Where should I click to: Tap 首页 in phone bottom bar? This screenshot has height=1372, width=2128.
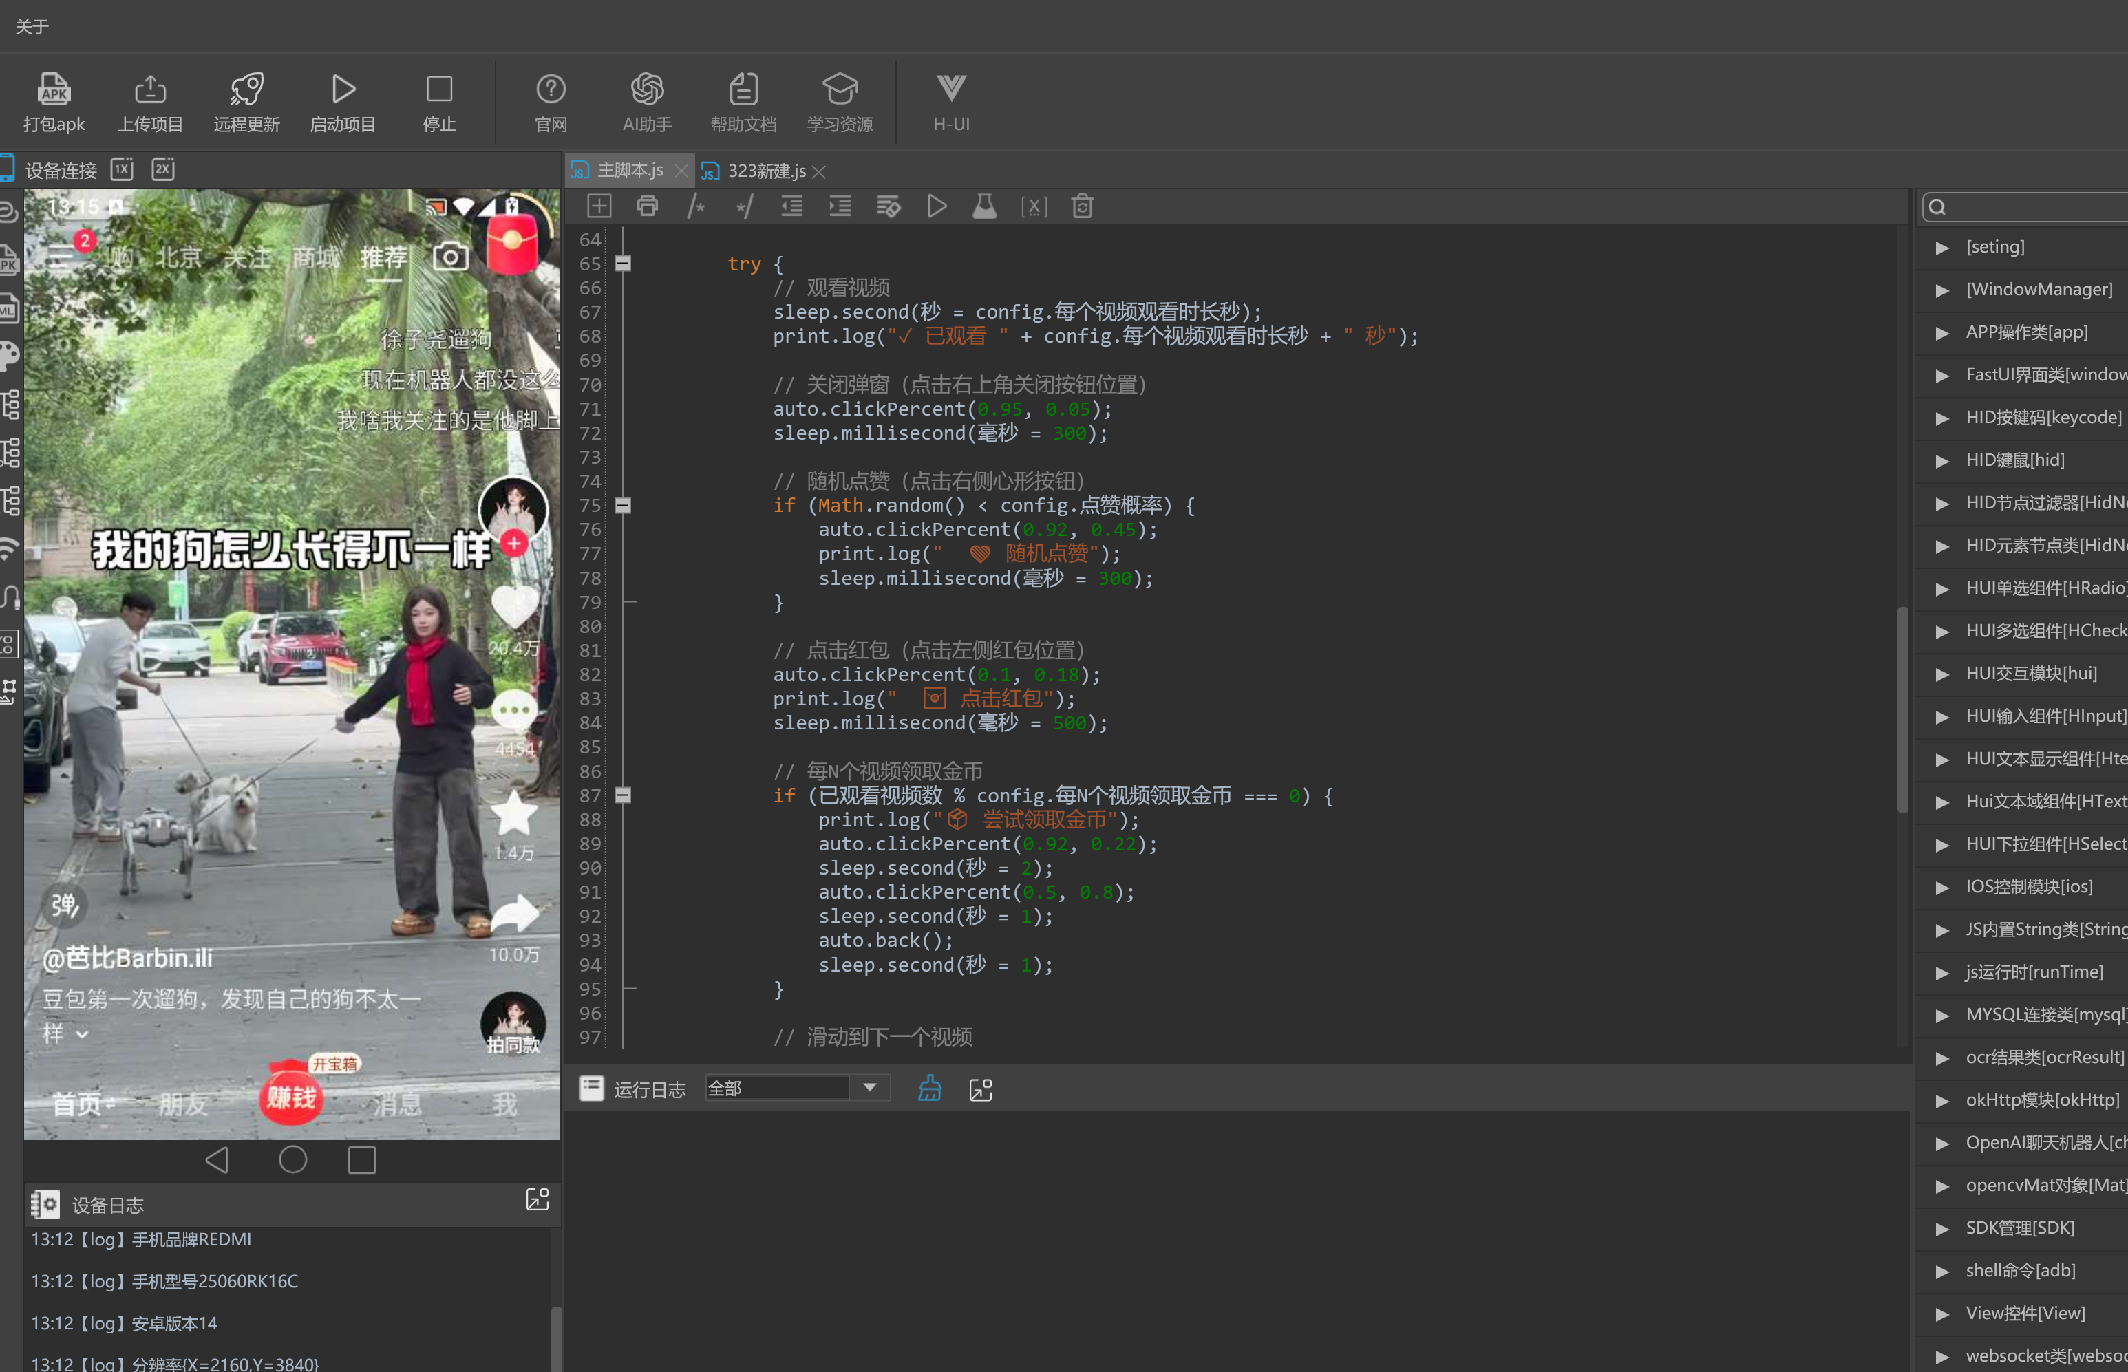[x=76, y=1105]
